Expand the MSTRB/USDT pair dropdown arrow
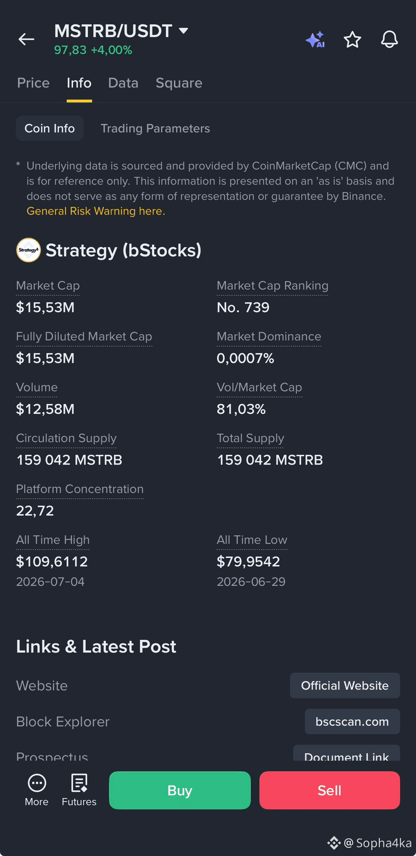The height and width of the screenshot is (856, 416). point(183,31)
